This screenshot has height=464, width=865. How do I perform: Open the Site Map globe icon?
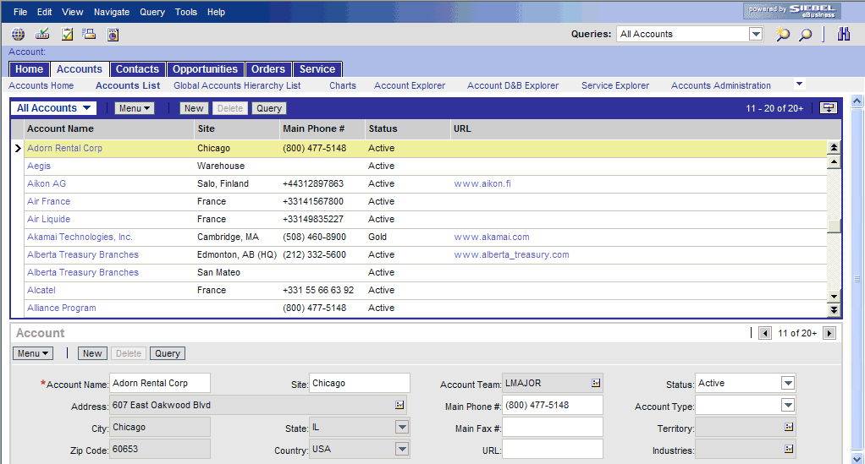click(19, 34)
